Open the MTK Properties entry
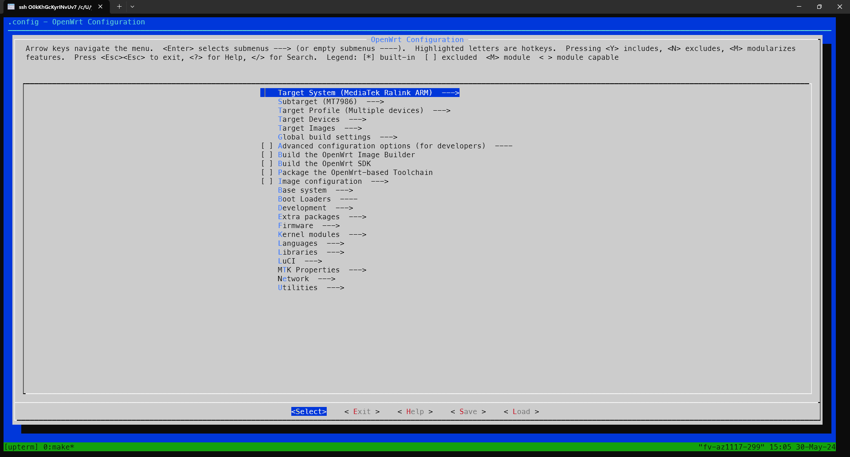850x457 pixels. point(322,270)
